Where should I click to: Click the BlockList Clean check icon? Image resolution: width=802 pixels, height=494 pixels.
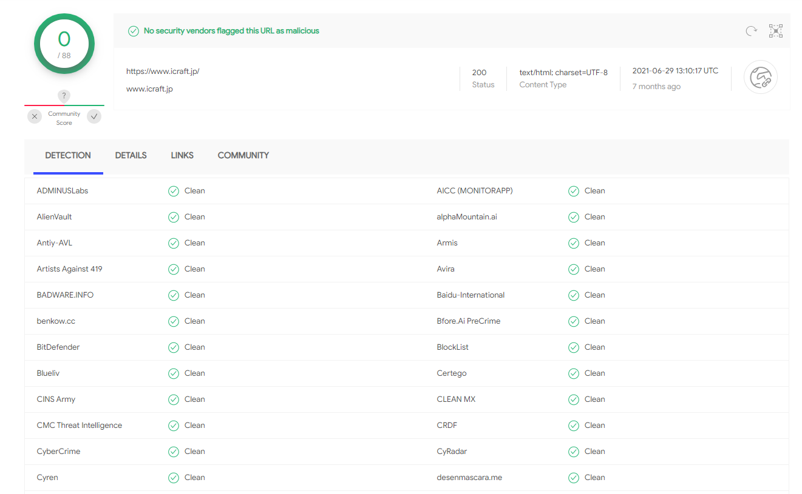pyautogui.click(x=574, y=347)
